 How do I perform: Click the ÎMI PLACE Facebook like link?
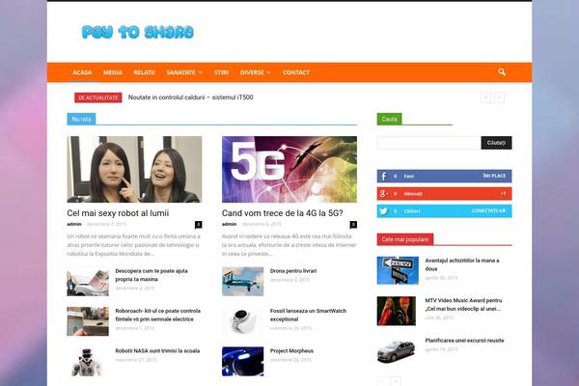pos(494,177)
